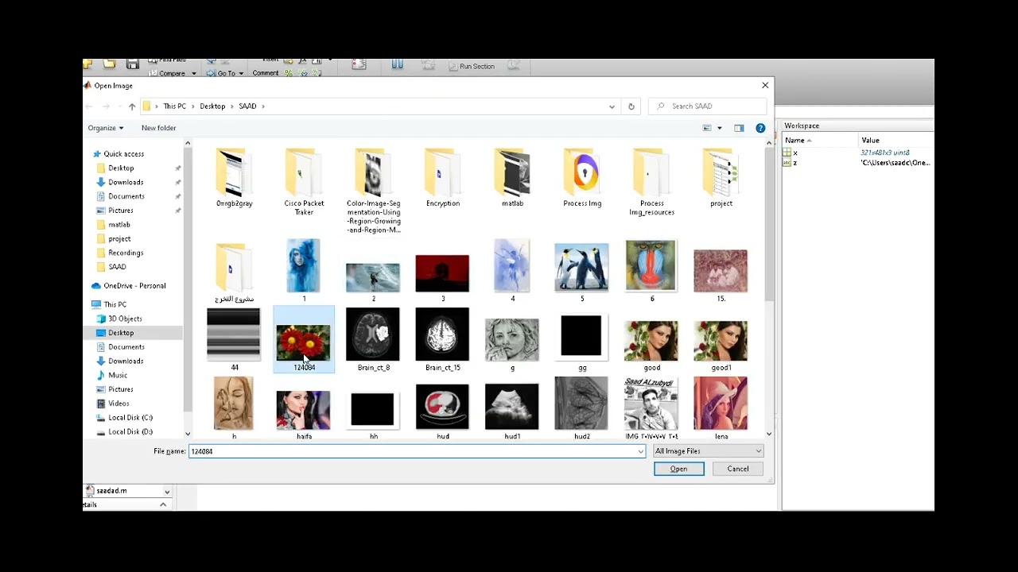Screen dimensions: 1018x572
Task: Open 3D Objects in the navigation pane
Action: click(125, 319)
